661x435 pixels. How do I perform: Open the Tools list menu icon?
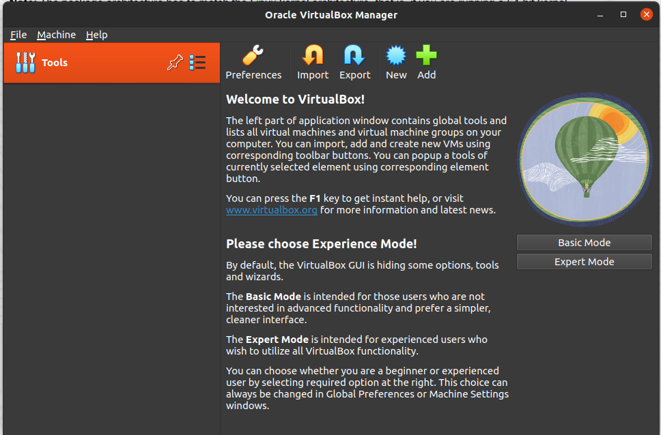click(x=197, y=63)
